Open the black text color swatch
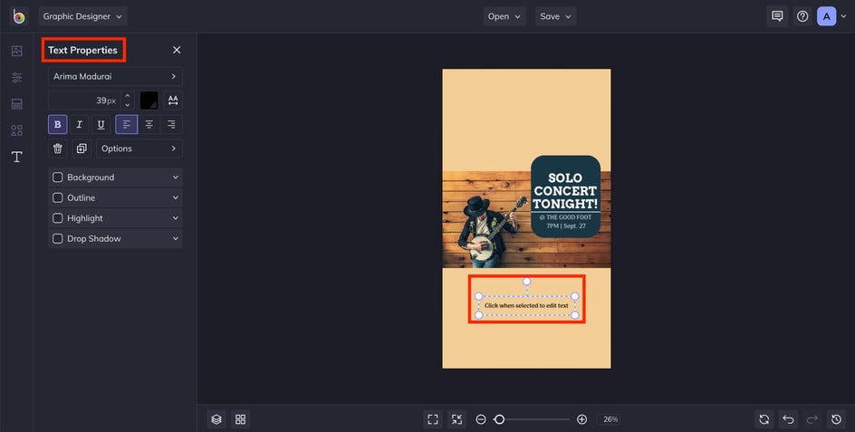The height and width of the screenshot is (432, 855). tap(149, 101)
